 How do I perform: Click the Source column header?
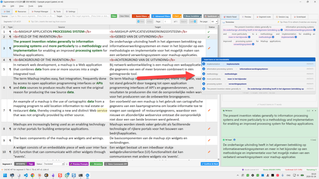[x=61, y=27]
